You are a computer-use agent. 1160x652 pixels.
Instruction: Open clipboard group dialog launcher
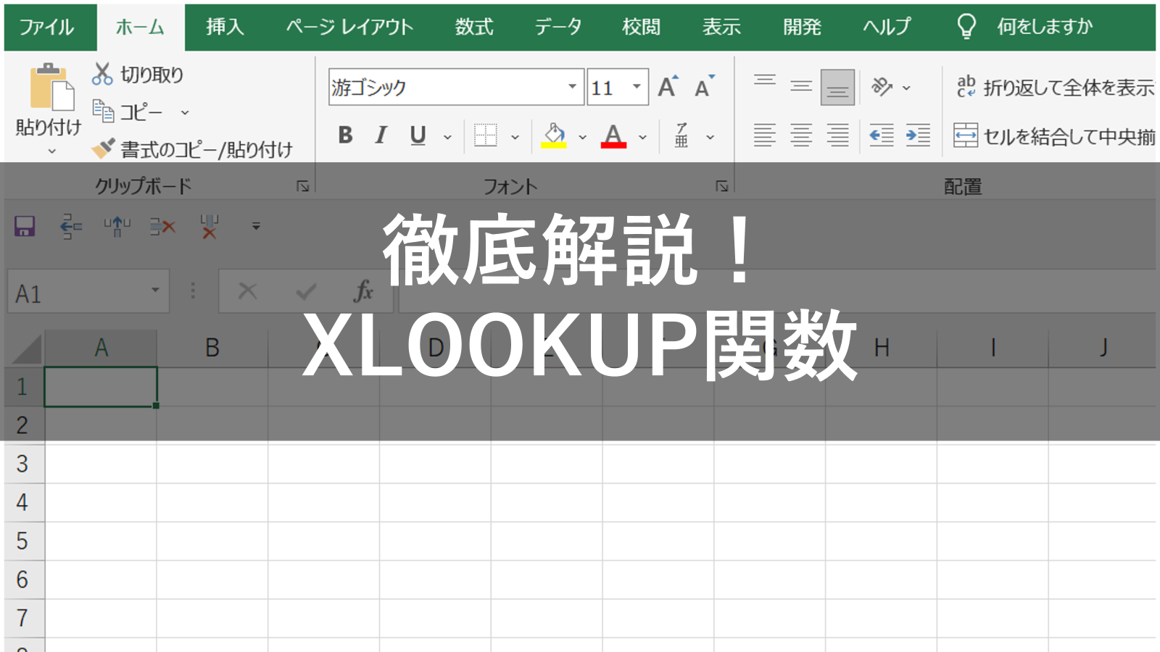(303, 186)
